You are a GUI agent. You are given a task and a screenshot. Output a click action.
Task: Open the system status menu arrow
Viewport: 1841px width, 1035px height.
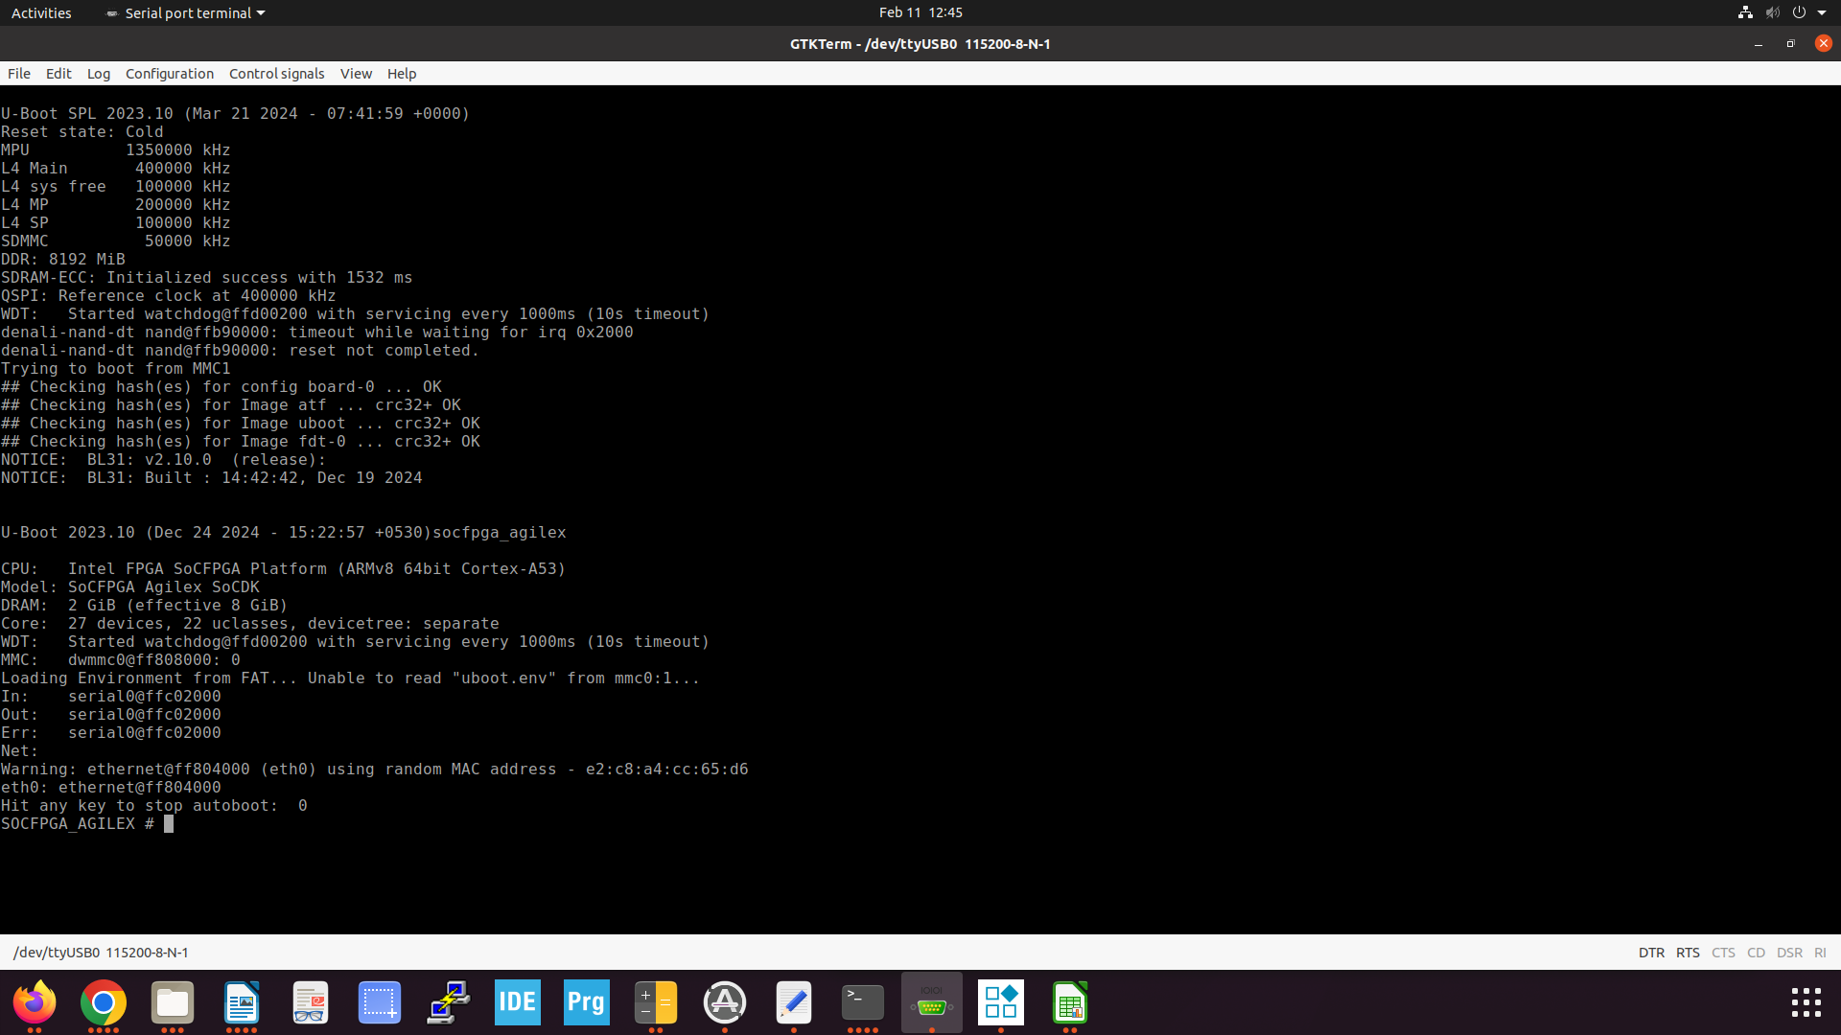1822,12
